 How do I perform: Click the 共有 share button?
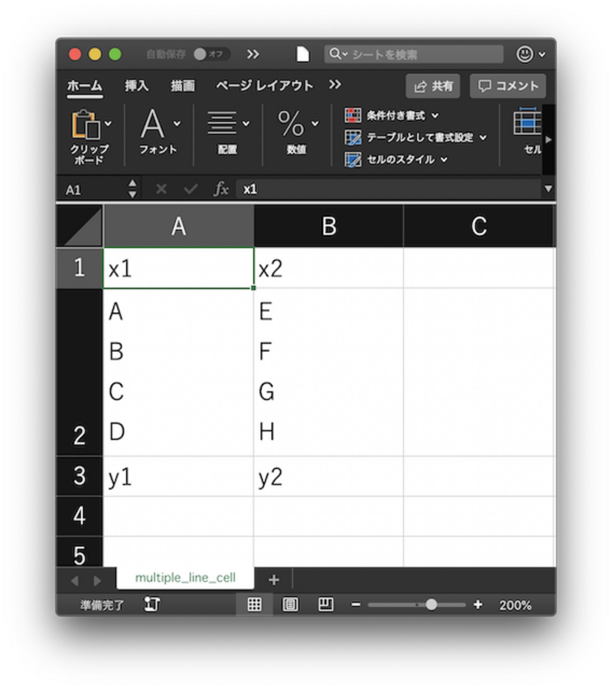[x=433, y=86]
